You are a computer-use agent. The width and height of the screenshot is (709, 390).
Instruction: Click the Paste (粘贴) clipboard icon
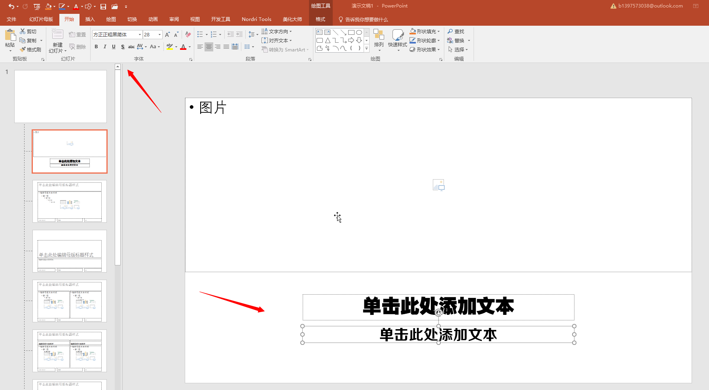pos(10,35)
